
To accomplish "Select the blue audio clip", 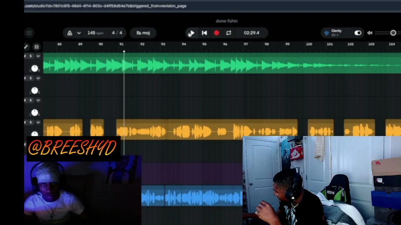I will pyautogui.click(x=192, y=196).
